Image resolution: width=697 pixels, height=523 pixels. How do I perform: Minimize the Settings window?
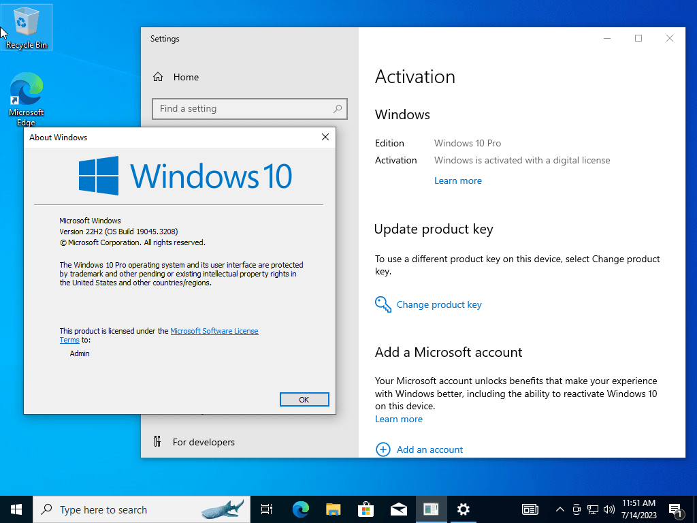(x=607, y=38)
